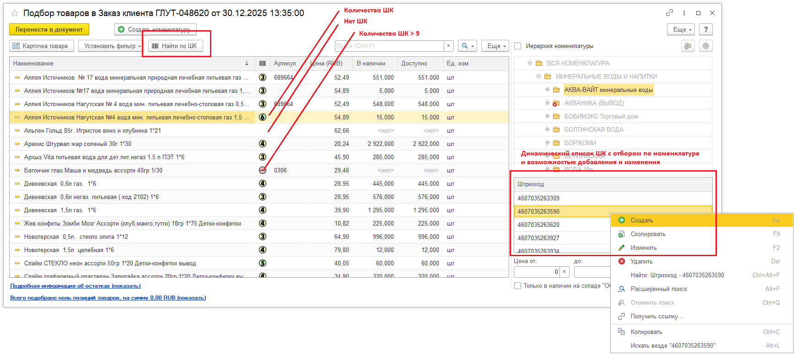Click barcode count icon for Новотерская 0,5л стекло
This screenshot has width=796, height=355.
coord(263,237)
